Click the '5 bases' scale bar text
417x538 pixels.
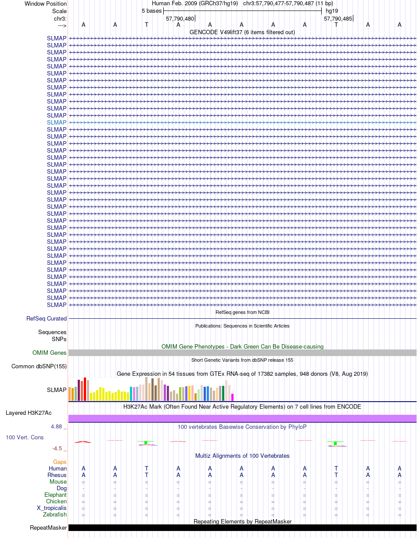pyautogui.click(x=151, y=11)
